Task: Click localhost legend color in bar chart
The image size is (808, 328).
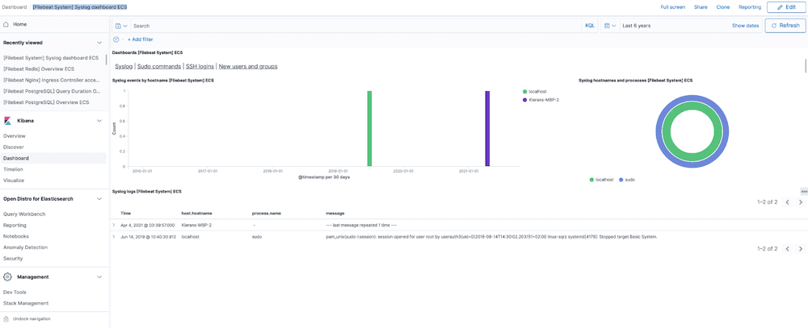Action: tap(524, 92)
